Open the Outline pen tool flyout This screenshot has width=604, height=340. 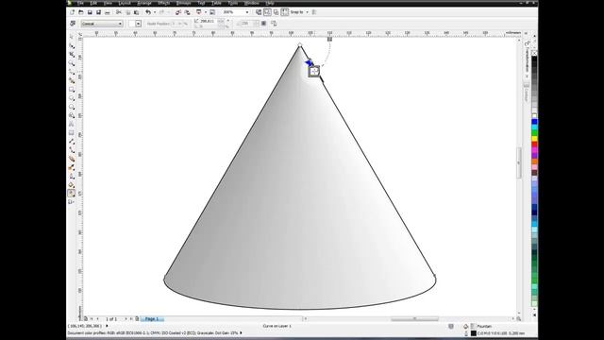click(x=72, y=177)
